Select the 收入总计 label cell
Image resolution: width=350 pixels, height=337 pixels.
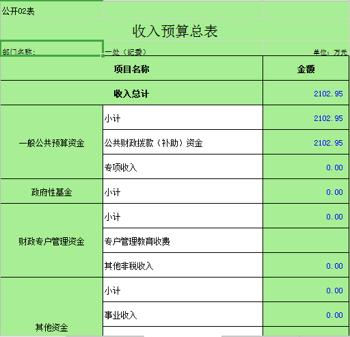tap(131, 93)
